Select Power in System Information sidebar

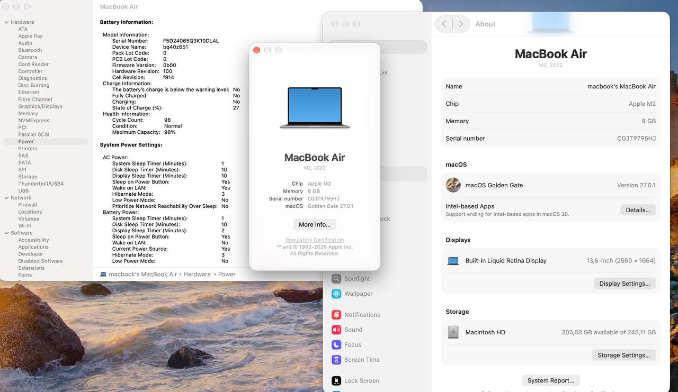(46, 142)
